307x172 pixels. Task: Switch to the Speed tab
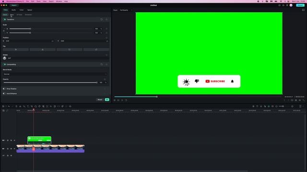tap(30, 10)
